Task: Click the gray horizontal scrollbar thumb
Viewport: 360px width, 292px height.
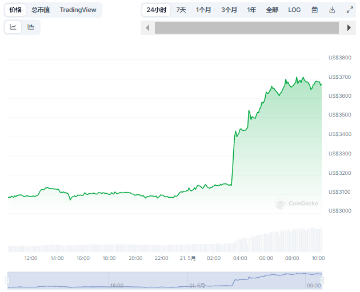Action: (x=247, y=28)
